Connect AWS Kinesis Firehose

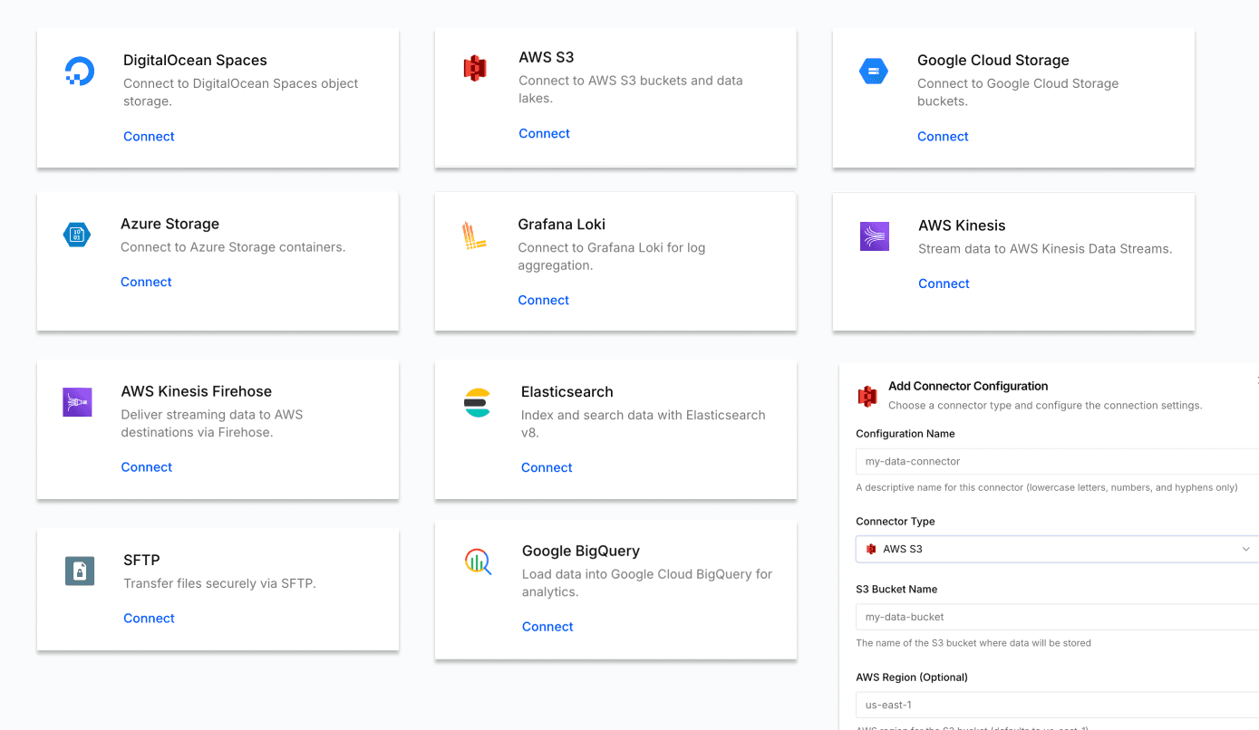pyautogui.click(x=146, y=467)
